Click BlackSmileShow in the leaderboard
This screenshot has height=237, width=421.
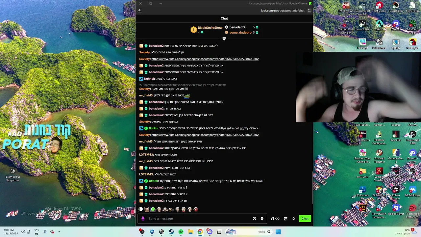[x=210, y=28]
